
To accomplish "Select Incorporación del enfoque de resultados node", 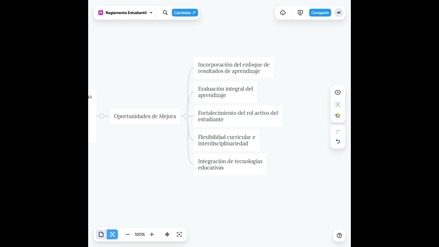I will tap(234, 68).
